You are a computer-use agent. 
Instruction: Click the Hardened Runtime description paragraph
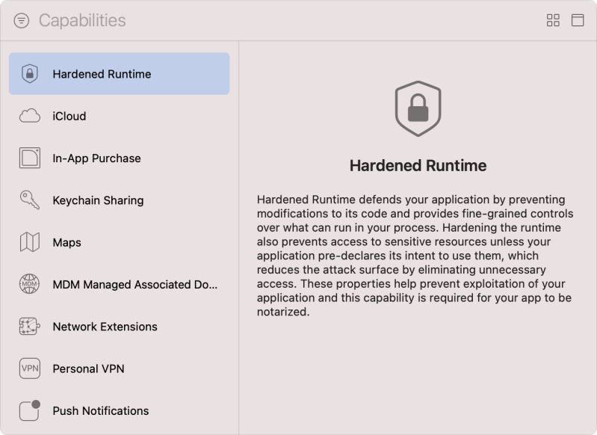click(415, 256)
